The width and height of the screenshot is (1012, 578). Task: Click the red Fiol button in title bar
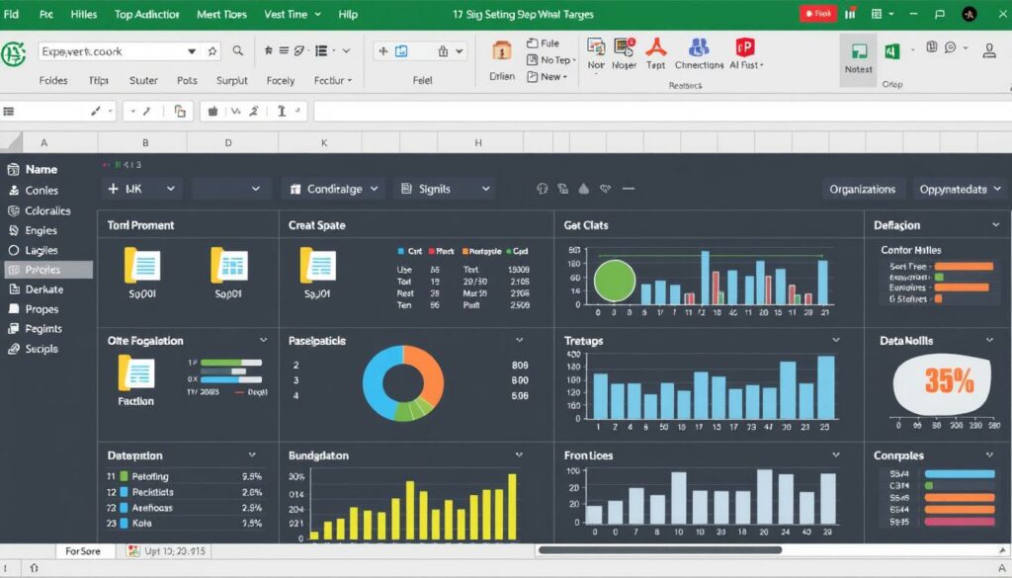tap(817, 14)
